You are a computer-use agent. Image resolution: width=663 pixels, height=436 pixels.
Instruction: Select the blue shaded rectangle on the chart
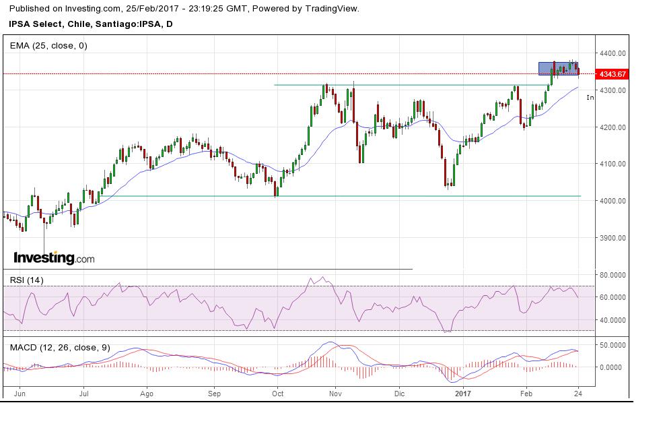pyautogui.click(x=559, y=69)
